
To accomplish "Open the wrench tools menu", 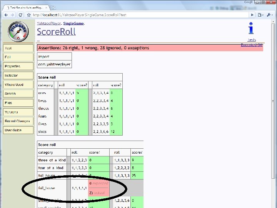I will click(x=270, y=15).
